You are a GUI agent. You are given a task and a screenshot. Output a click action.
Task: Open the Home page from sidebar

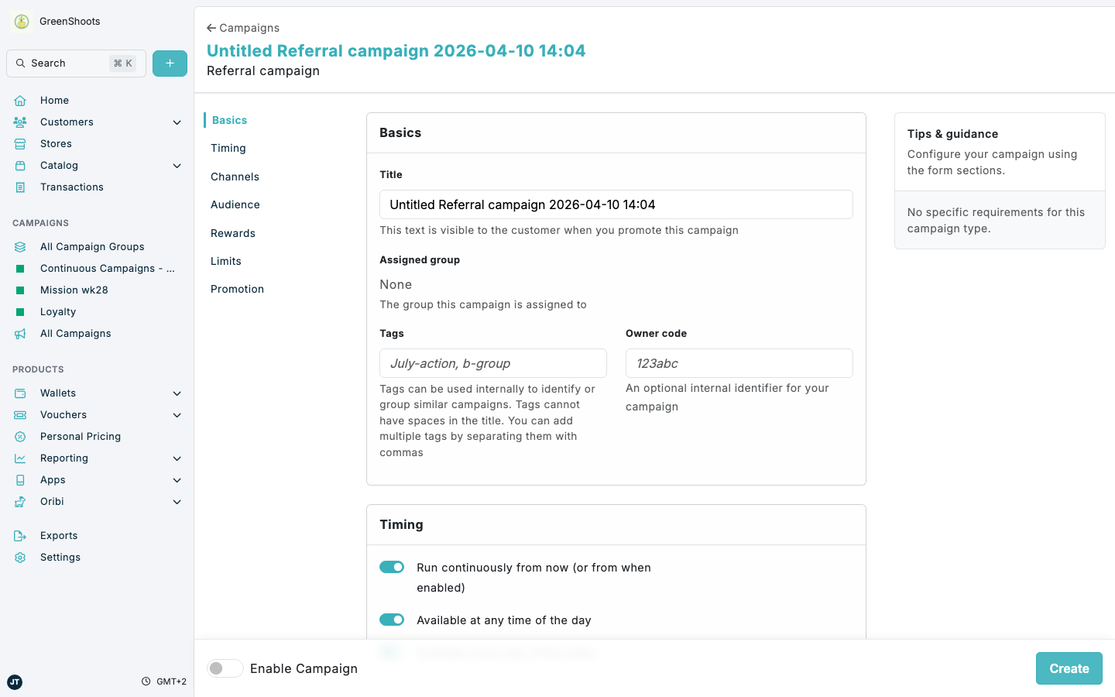53,100
